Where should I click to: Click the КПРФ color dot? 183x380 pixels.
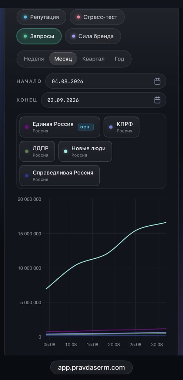[x=111, y=127]
